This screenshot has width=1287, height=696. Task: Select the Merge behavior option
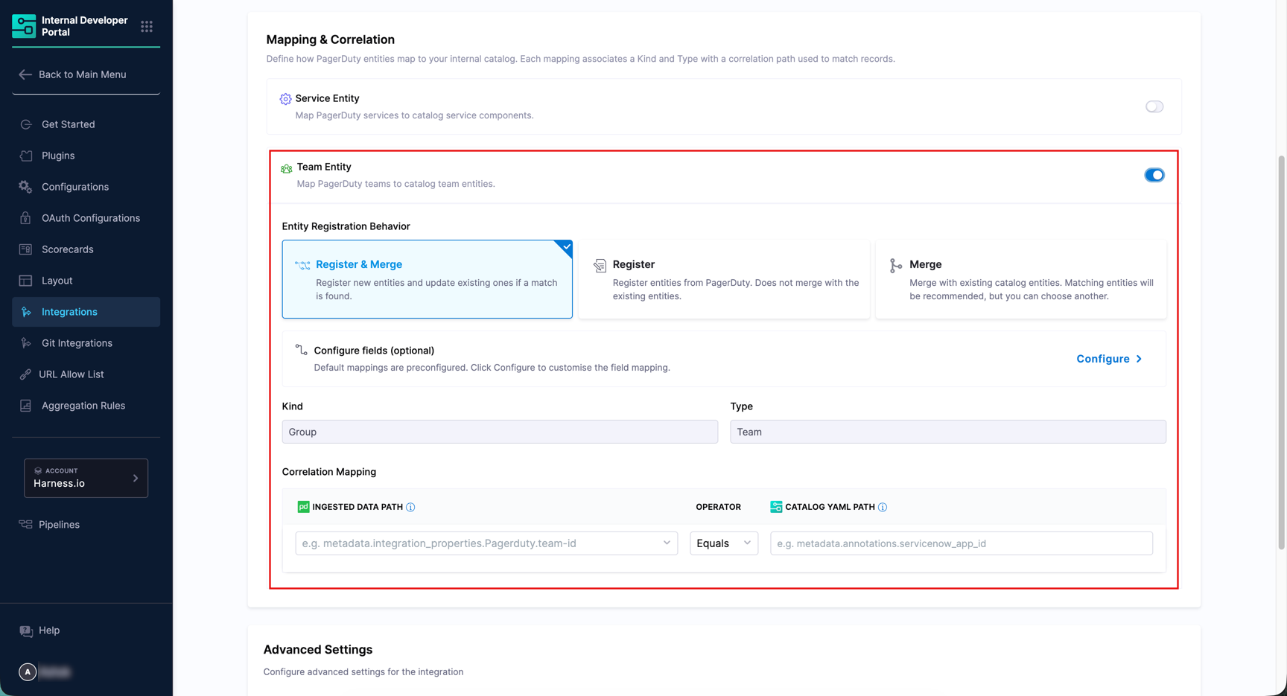coord(1020,279)
